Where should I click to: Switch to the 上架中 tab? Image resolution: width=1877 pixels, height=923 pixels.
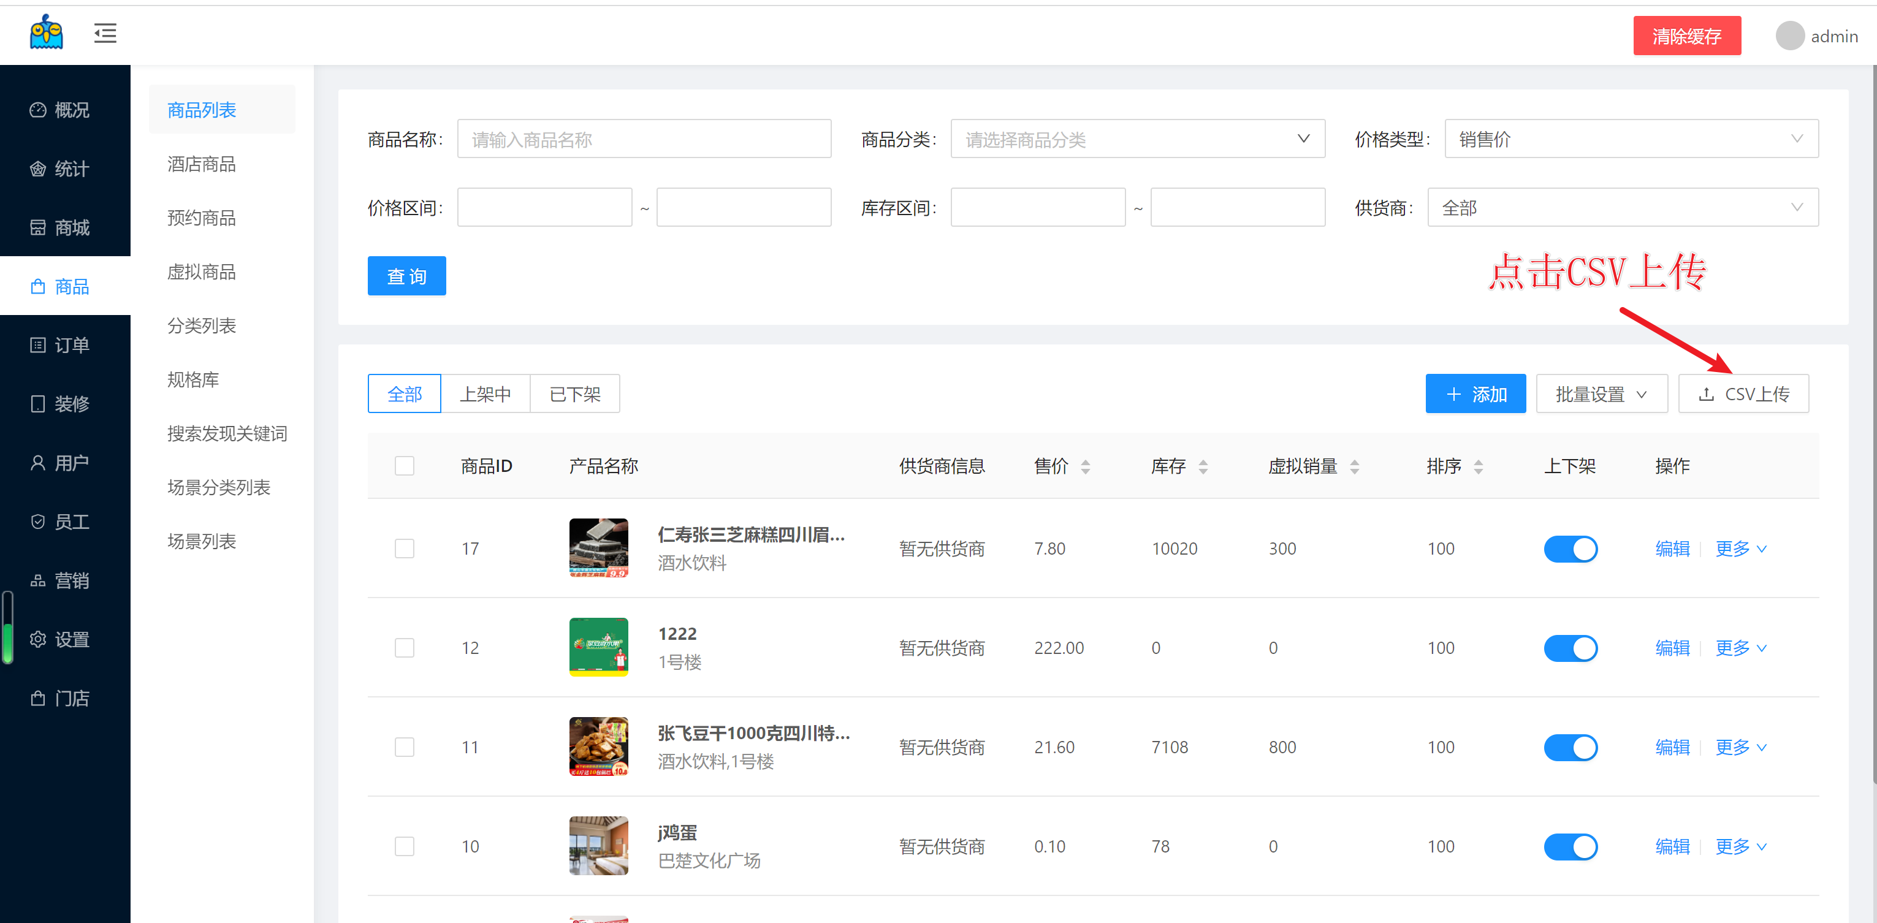point(485,394)
